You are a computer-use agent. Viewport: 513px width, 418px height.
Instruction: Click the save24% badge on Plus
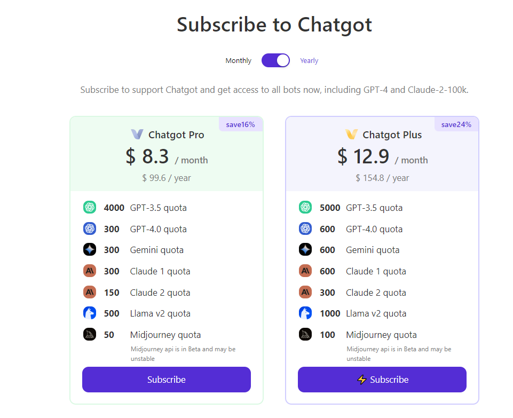tap(456, 124)
